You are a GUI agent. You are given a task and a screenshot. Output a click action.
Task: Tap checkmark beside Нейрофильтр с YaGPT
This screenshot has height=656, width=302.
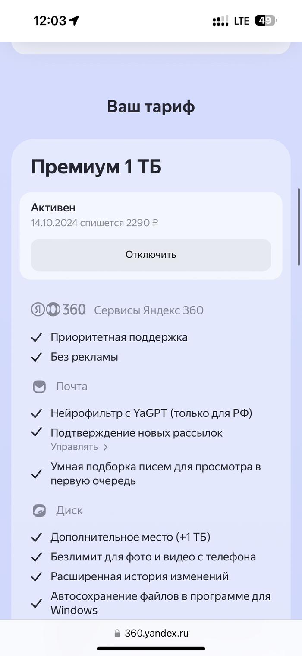(x=37, y=413)
